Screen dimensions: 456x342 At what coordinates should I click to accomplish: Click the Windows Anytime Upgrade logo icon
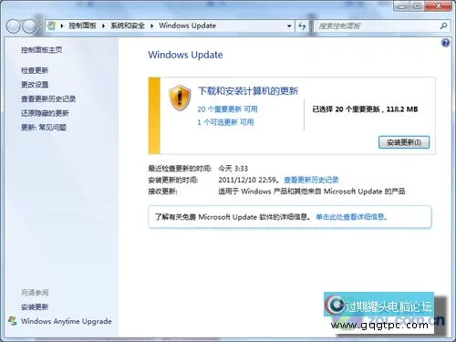[13, 321]
